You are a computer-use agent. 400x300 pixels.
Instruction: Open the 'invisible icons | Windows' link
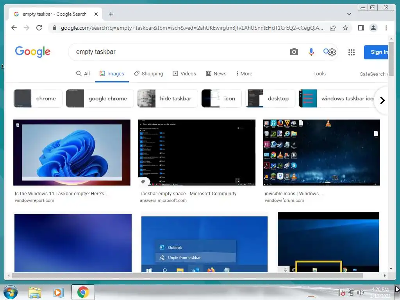point(294,194)
